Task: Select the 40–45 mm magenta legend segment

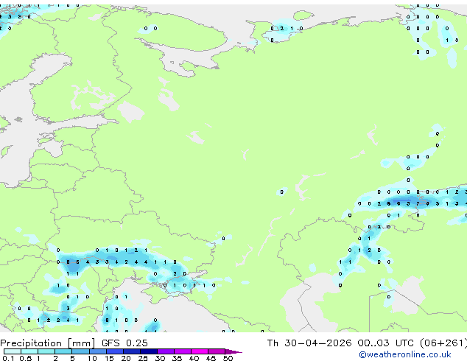Action: tap(200, 351)
